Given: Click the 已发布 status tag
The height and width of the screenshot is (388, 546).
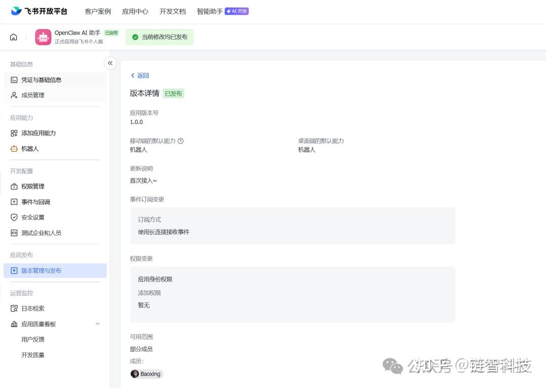Looking at the screenshot, I should click(173, 94).
